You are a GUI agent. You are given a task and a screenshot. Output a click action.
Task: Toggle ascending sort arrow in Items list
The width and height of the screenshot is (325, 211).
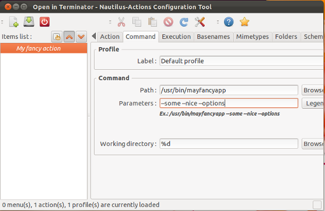click(x=69, y=37)
